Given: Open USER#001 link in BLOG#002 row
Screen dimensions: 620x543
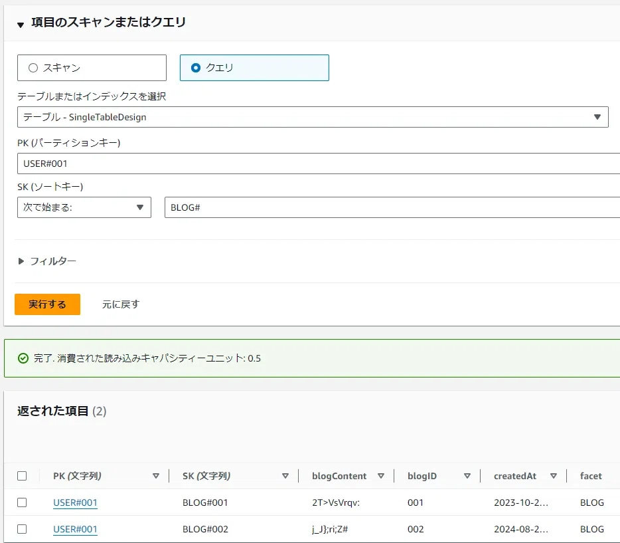Looking at the screenshot, I should (75, 529).
